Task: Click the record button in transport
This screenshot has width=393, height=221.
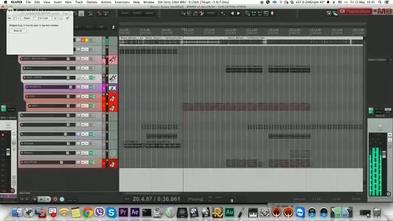Action: pos(55,199)
